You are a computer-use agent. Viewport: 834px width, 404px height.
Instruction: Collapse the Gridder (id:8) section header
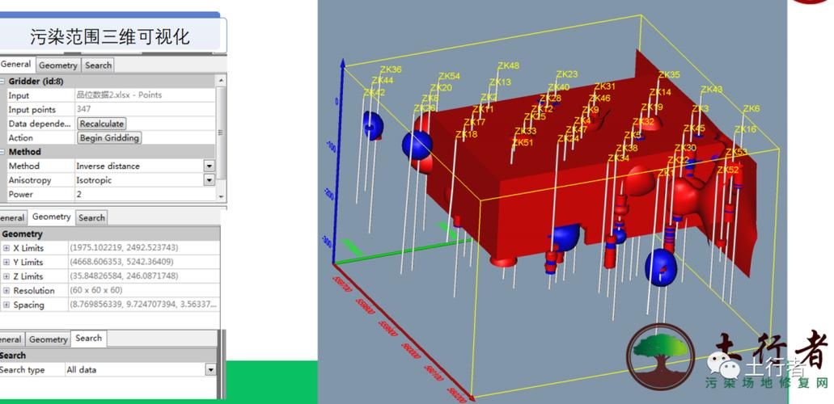coord(3,81)
